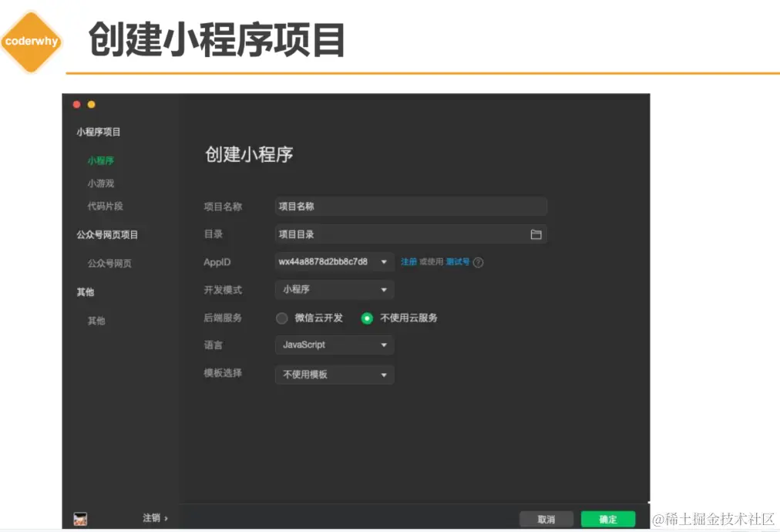Click 其他 sidebar section heading
The height and width of the screenshot is (532, 780).
(x=85, y=292)
